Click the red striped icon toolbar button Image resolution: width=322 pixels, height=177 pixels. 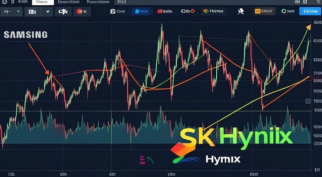click(x=163, y=11)
